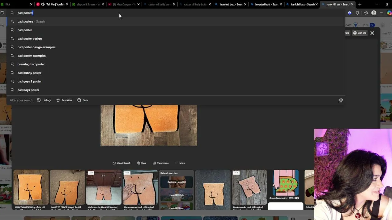
Task: Choose the 'bad guys 2 poster' suggestion
Action: tap(176, 81)
